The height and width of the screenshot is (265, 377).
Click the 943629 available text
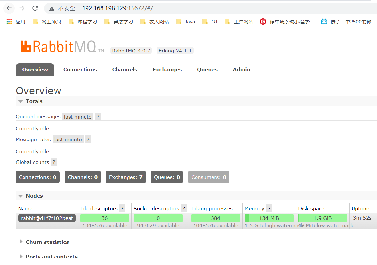[158, 226]
